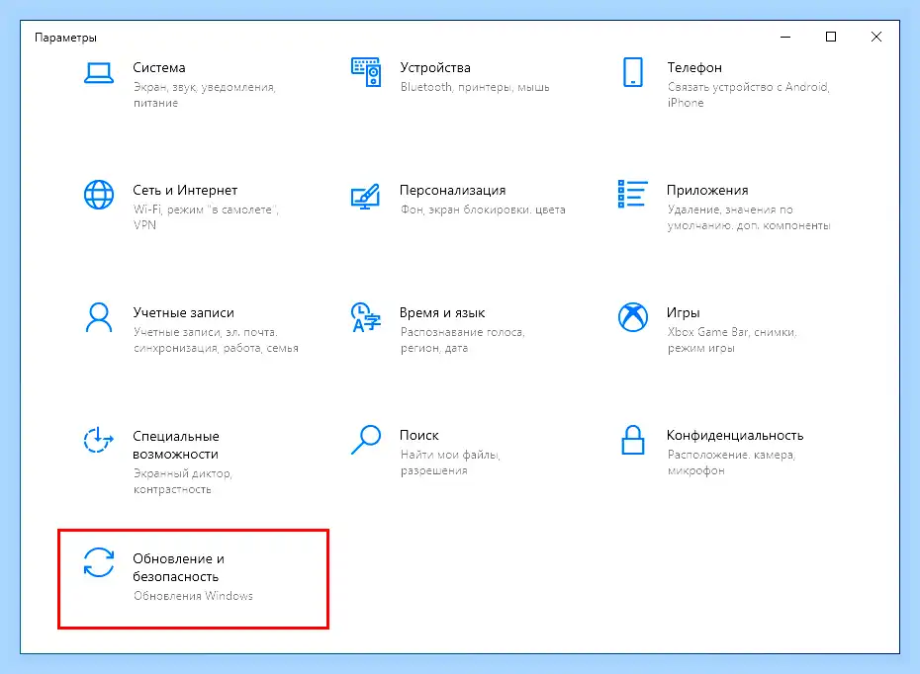Click description 'Расположение, камера, микрофон'

click(731, 463)
